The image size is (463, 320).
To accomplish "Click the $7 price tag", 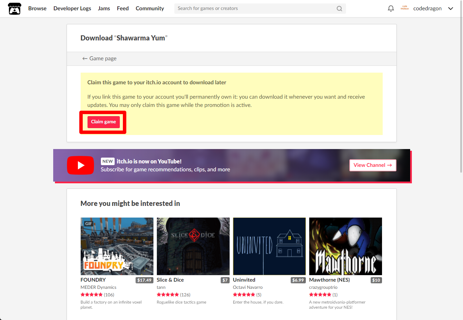I will click(x=225, y=280).
